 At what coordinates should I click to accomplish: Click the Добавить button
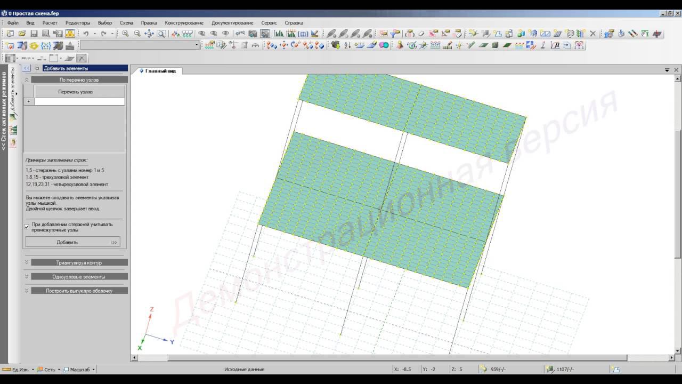[x=72, y=242]
